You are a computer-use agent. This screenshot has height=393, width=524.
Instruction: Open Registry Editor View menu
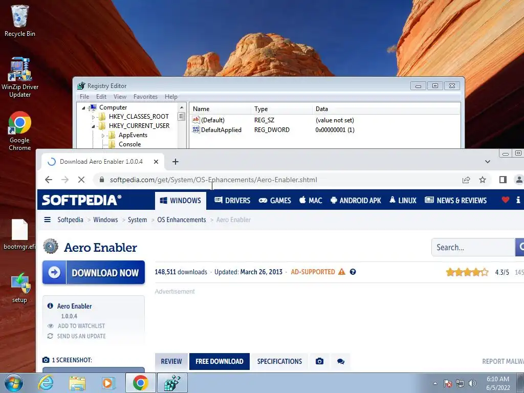point(120,97)
